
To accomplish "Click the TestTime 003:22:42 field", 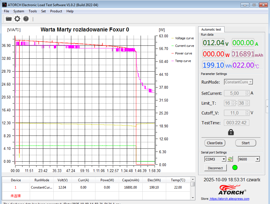I will [x=236, y=123].
